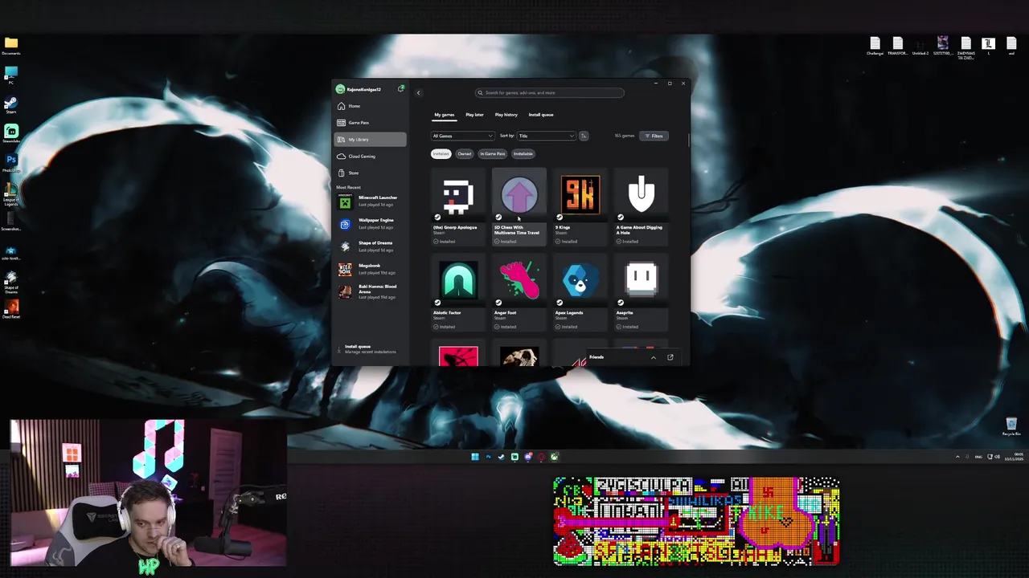Open the Dead Reset desktop shortcut

(x=11, y=309)
